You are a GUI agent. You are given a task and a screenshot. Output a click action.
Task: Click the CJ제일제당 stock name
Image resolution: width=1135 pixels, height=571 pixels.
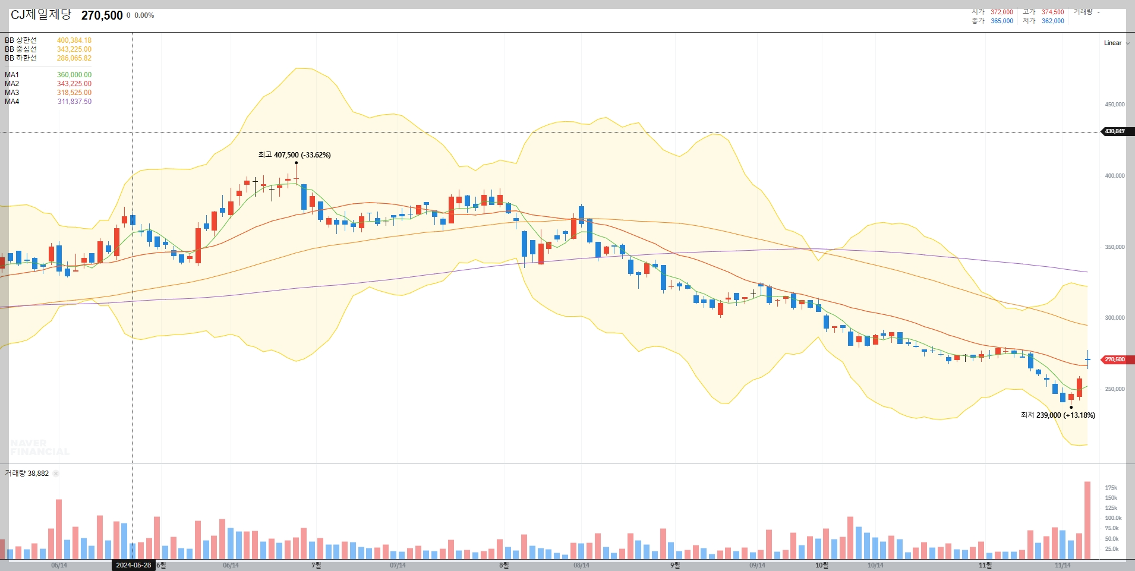[x=41, y=15]
